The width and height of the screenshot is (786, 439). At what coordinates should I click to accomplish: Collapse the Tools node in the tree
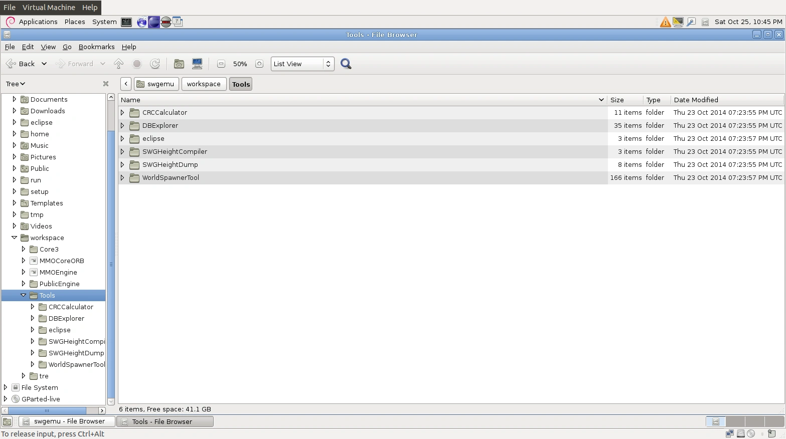click(23, 295)
